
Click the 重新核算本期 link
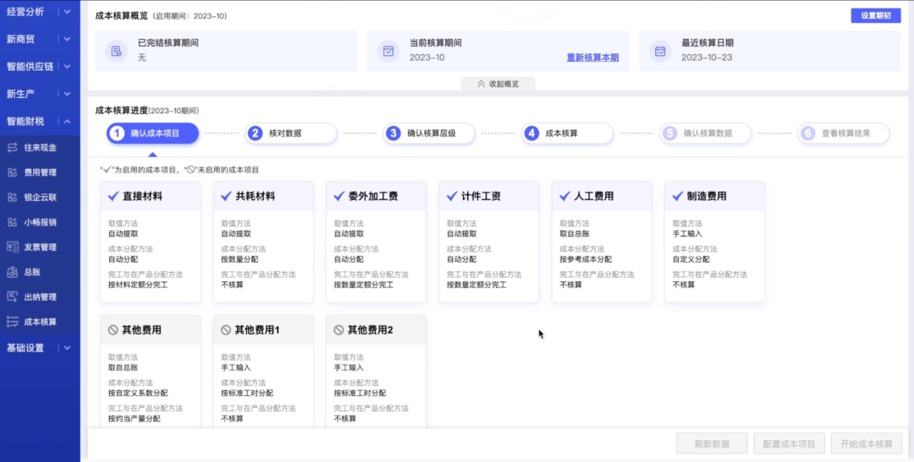tap(592, 57)
